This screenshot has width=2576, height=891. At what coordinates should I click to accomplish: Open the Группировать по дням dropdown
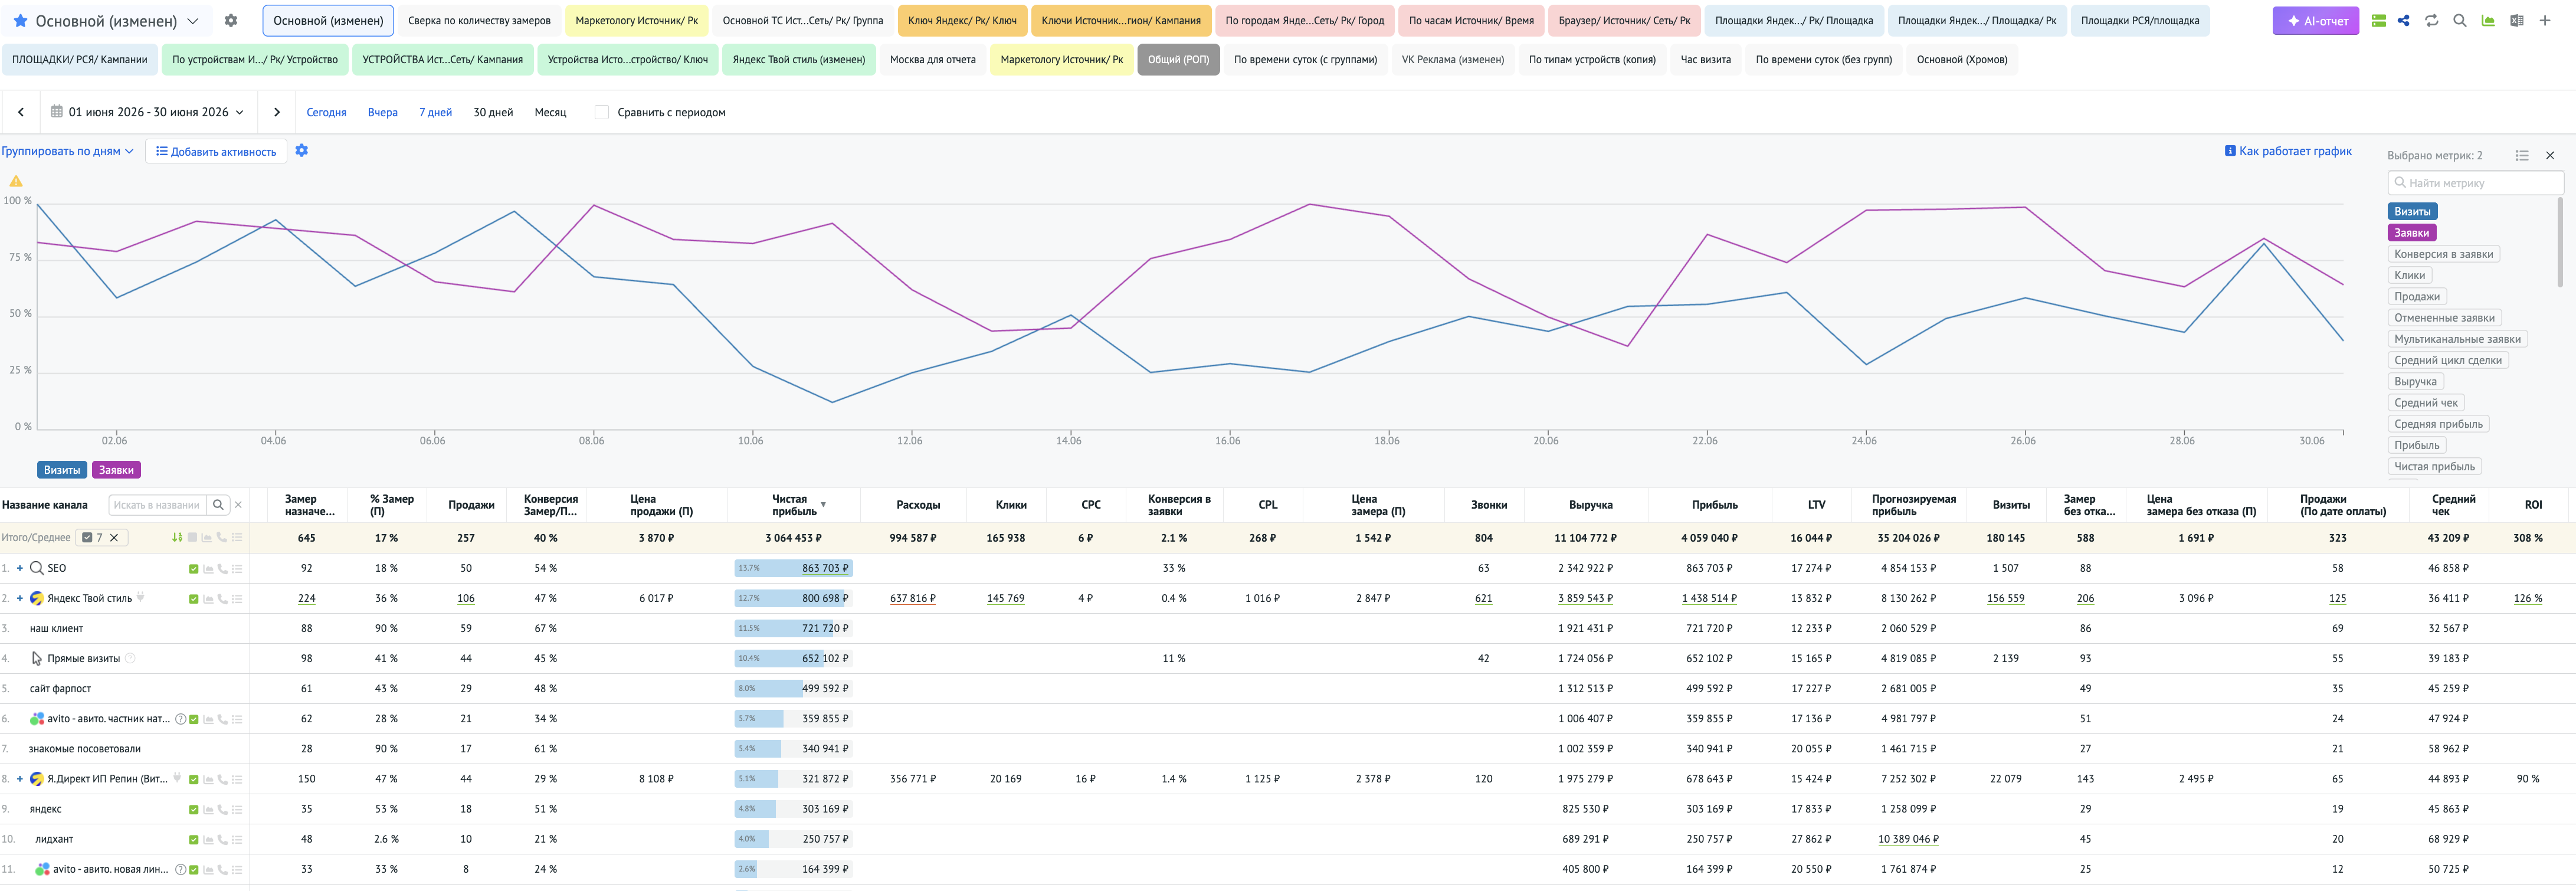(67, 151)
